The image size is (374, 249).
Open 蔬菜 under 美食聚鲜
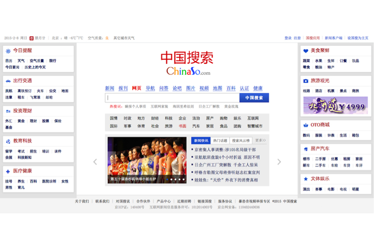pos(306,61)
